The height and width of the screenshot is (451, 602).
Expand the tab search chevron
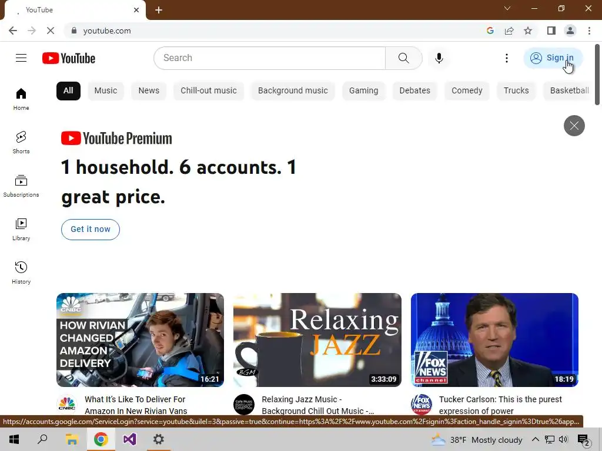coord(507,8)
